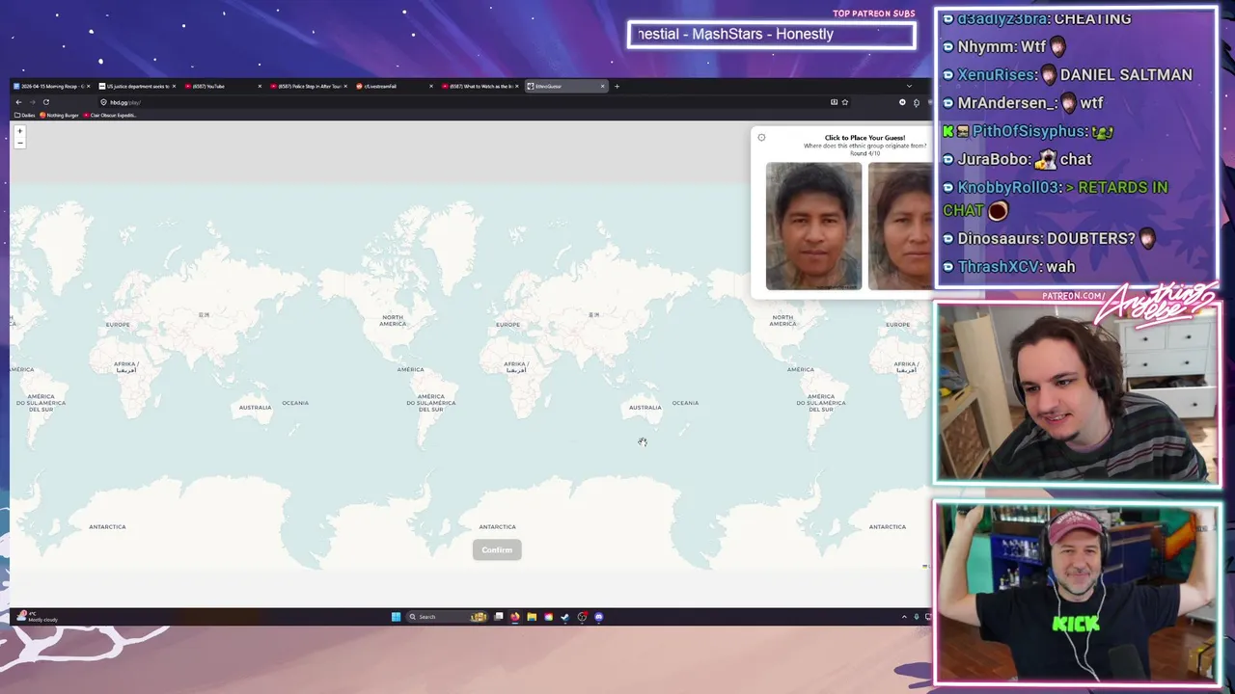Click username XenuRises in chat
Screen dimensions: 1235x694
(x=996, y=74)
